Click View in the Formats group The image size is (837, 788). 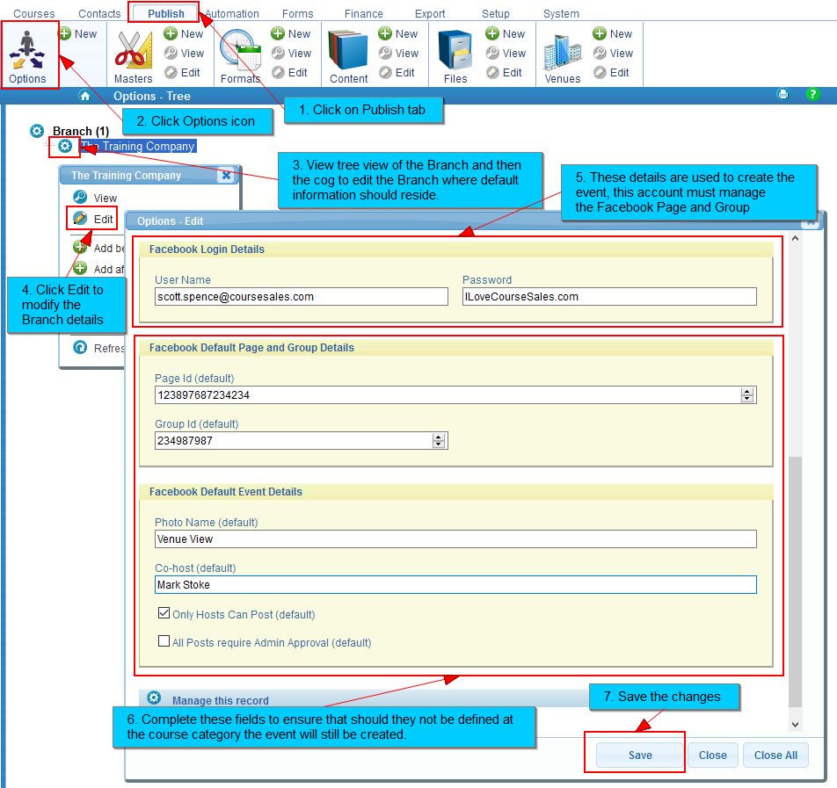click(292, 53)
